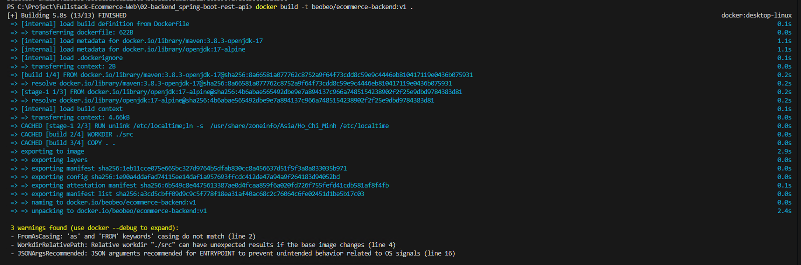The width and height of the screenshot is (801, 265).
Task: Select the "load .dockerignore" step line
Action: click(72, 58)
